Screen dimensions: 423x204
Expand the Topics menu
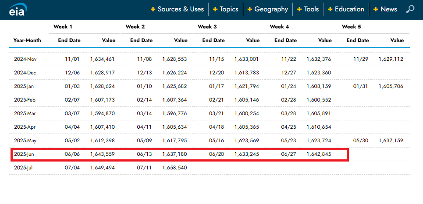(x=229, y=9)
